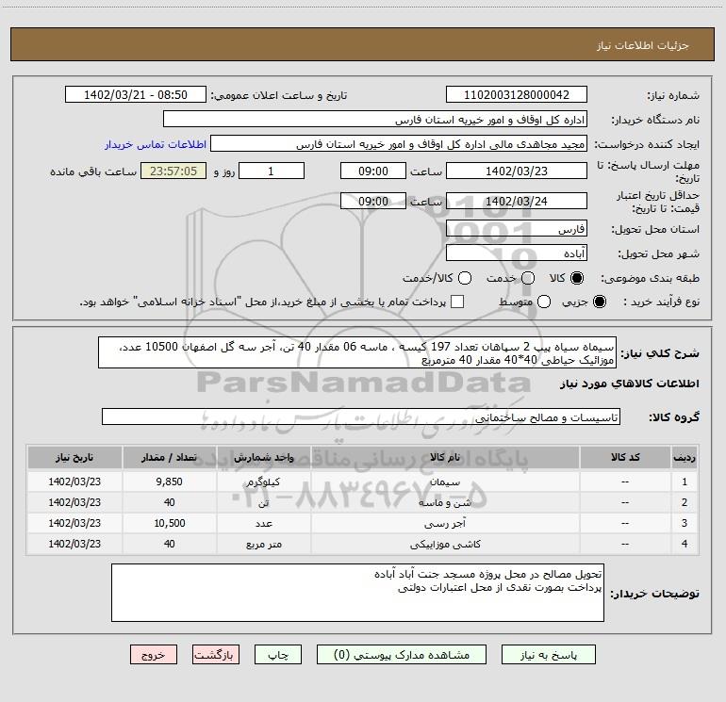Click the بازگشت back button
Viewport: 726px width, 702px height.
click(216, 655)
